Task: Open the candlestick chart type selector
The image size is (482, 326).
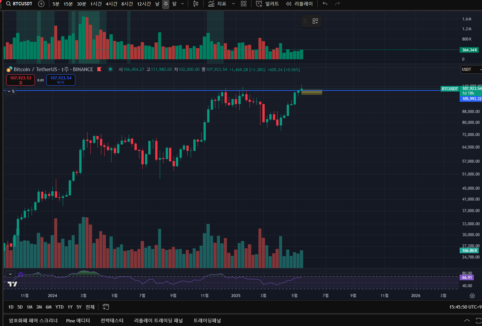Action: click(196, 4)
